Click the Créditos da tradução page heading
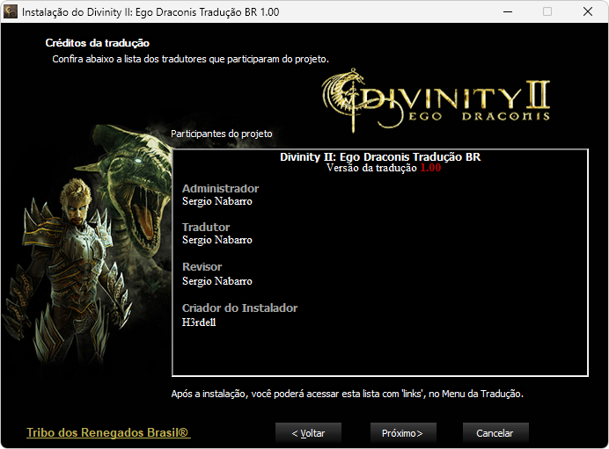 pos(97,43)
